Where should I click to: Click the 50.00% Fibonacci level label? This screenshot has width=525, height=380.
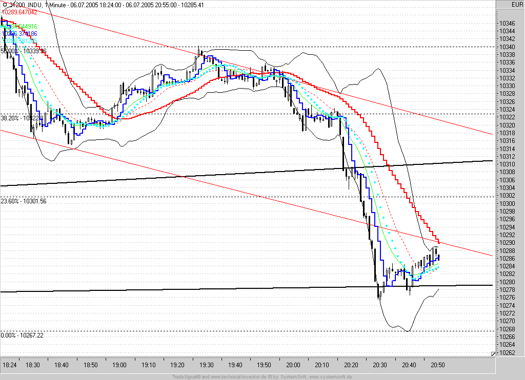[24, 51]
